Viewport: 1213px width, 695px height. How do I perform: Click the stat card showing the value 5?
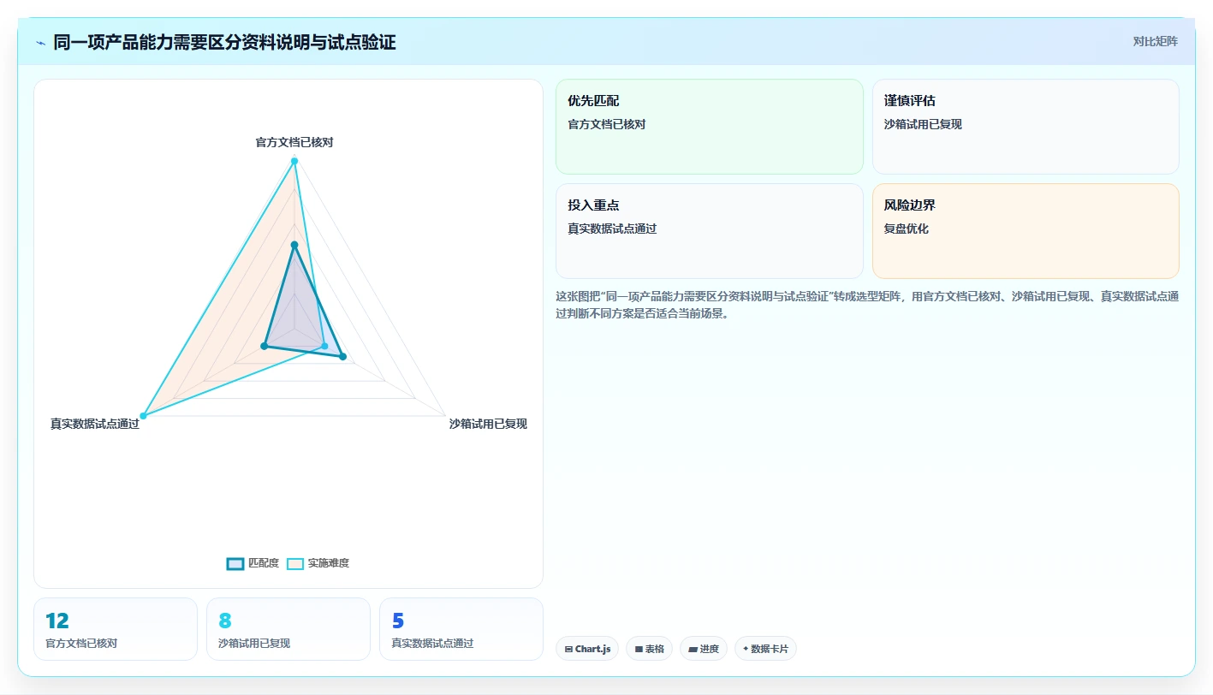pos(461,629)
